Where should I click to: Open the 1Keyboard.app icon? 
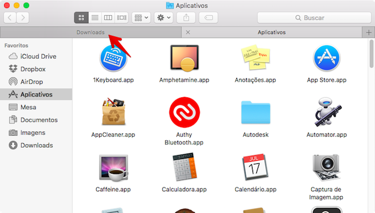(113, 58)
